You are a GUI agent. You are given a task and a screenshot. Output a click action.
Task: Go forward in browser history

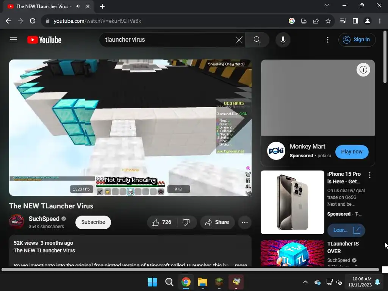pyautogui.click(x=20, y=21)
